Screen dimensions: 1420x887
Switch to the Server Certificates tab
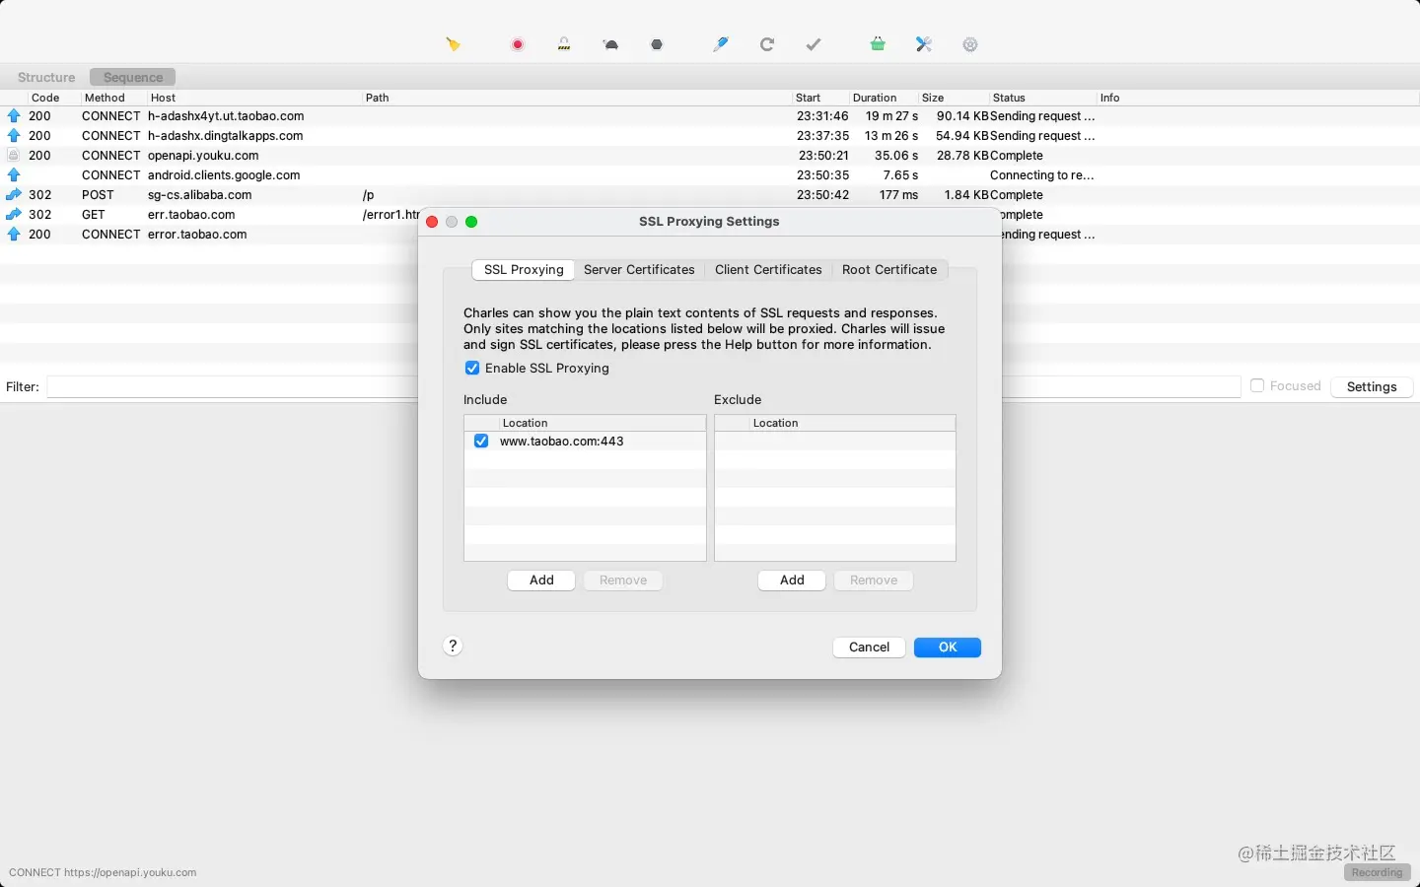pos(639,270)
